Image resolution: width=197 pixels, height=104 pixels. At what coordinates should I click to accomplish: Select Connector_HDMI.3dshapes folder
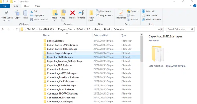point(91,98)
